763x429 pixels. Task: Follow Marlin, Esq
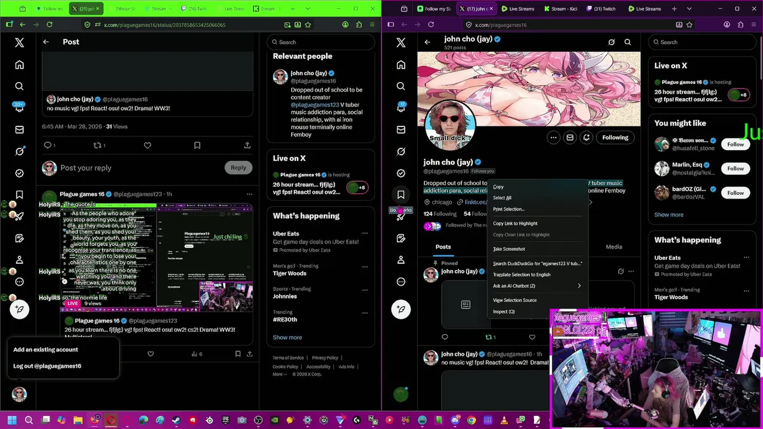tap(735, 169)
